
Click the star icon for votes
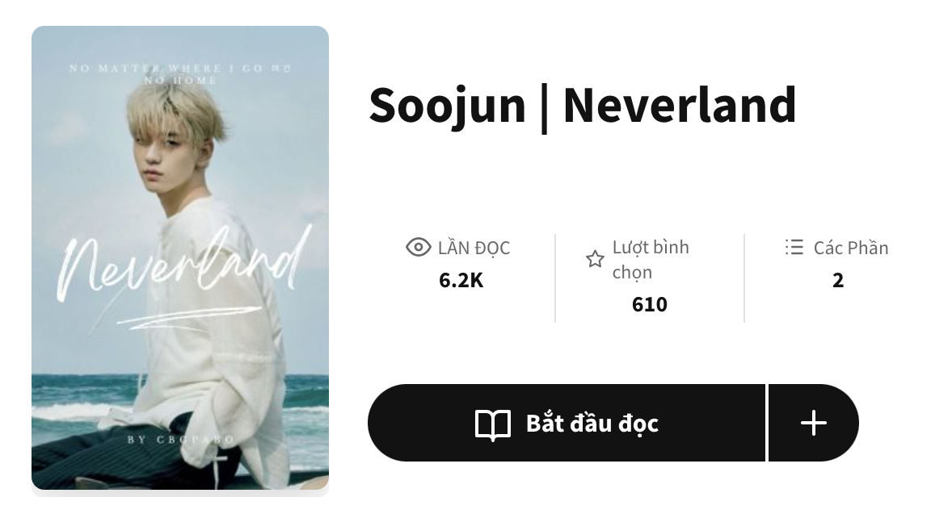pyautogui.click(x=595, y=259)
